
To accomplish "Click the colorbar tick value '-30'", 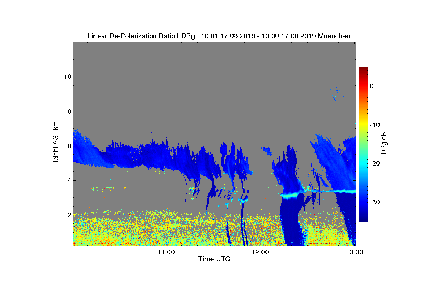I will pos(374,202).
